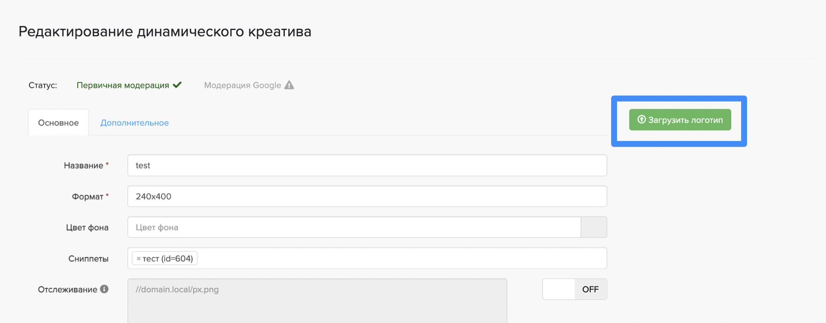This screenshot has height=323, width=826.
Task: Select the тест (id=604) tag label
Action: click(168, 258)
